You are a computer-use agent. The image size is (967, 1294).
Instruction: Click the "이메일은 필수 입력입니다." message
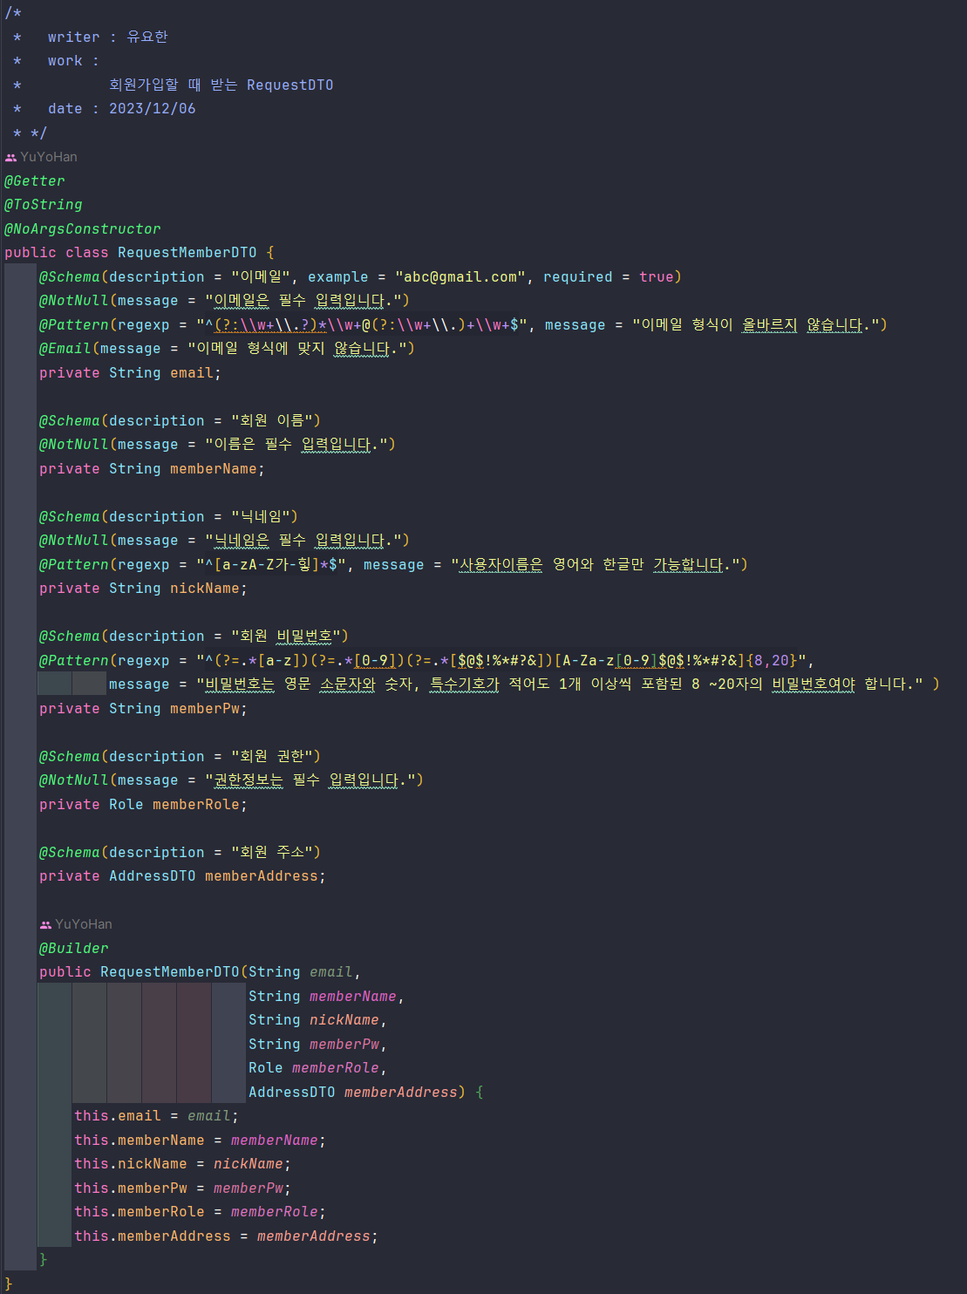pos(303,301)
